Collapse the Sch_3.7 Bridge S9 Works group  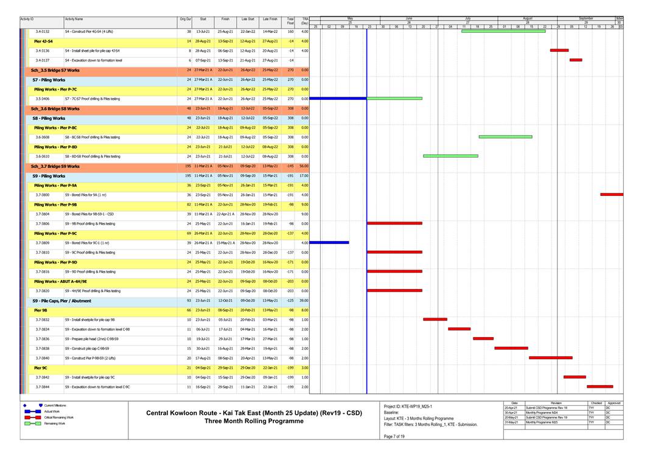click(55, 166)
